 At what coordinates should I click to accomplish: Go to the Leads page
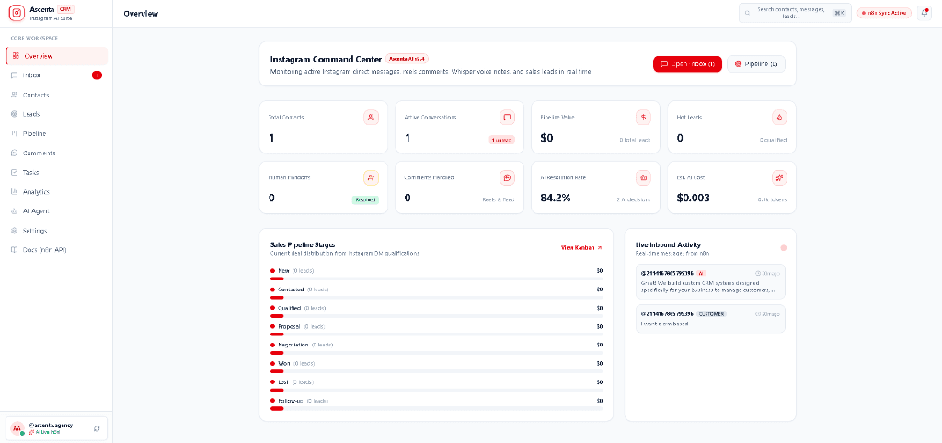(x=56, y=114)
